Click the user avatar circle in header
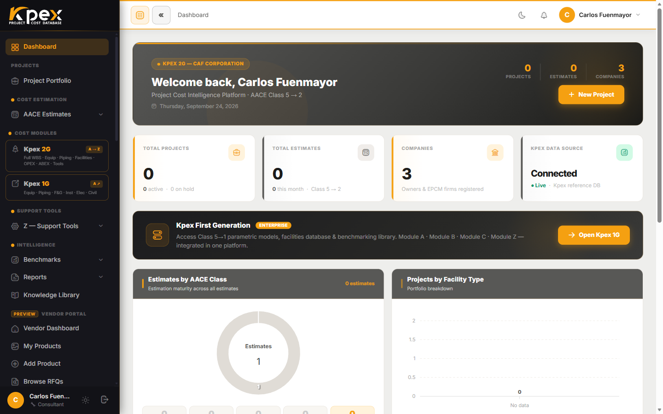663x414 pixels. click(567, 15)
